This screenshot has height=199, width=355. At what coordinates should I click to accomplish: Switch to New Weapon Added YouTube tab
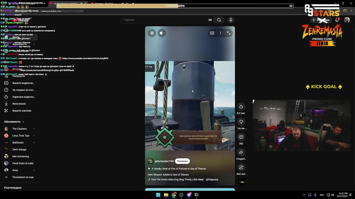[68, 4]
